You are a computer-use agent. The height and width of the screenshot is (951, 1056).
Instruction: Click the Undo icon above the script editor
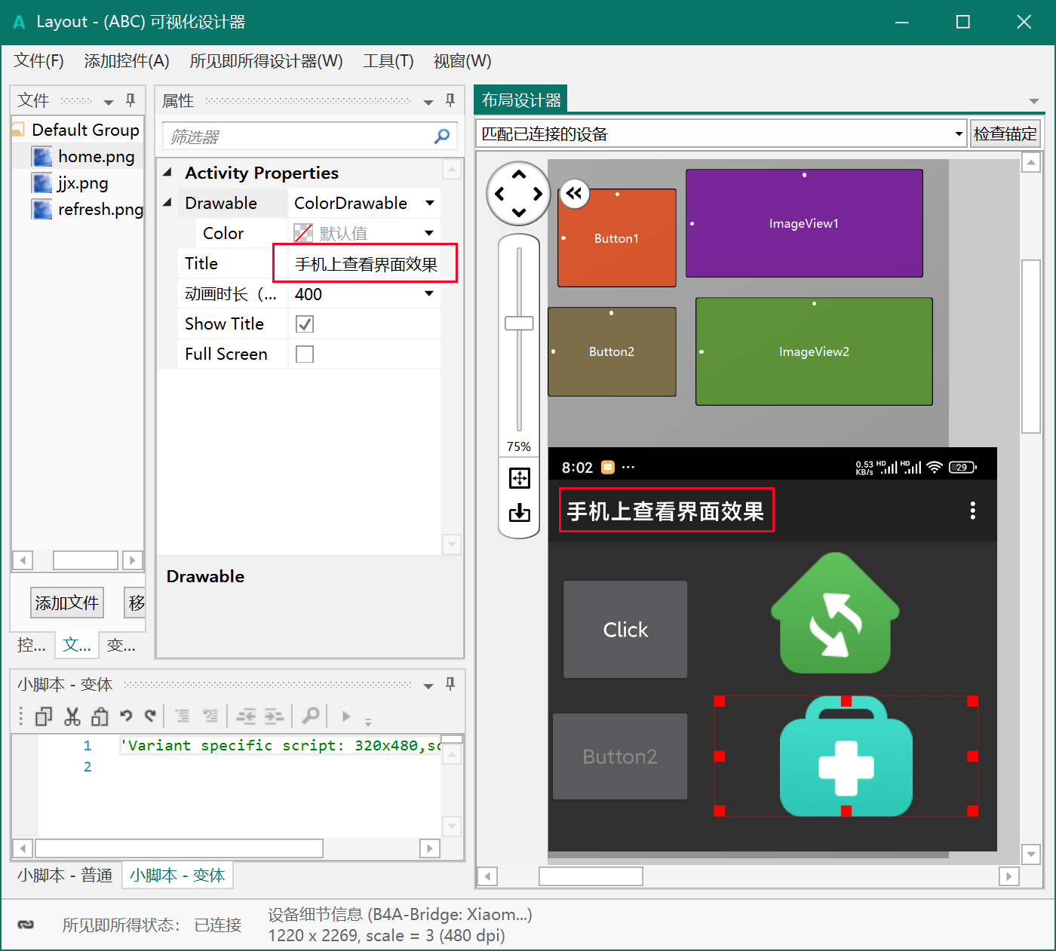click(125, 716)
